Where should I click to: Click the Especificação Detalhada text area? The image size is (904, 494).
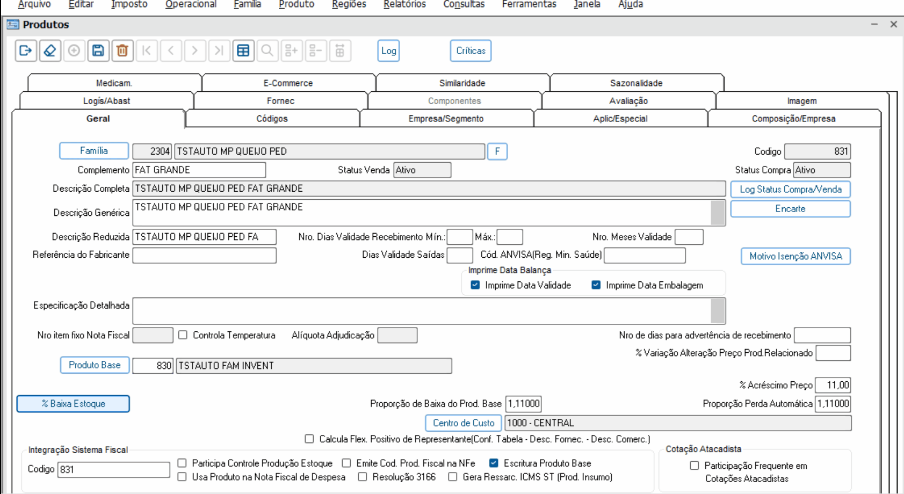pyautogui.click(x=422, y=311)
